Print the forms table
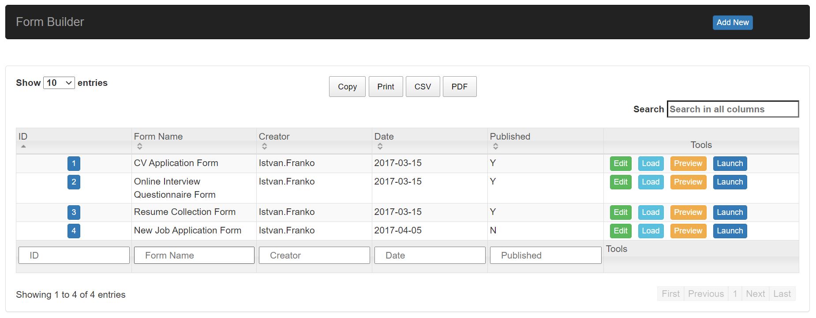 click(386, 87)
